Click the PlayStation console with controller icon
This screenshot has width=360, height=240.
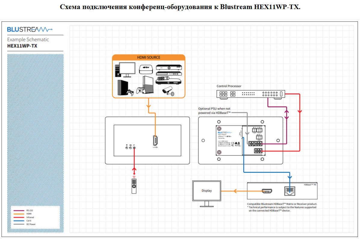point(125,87)
